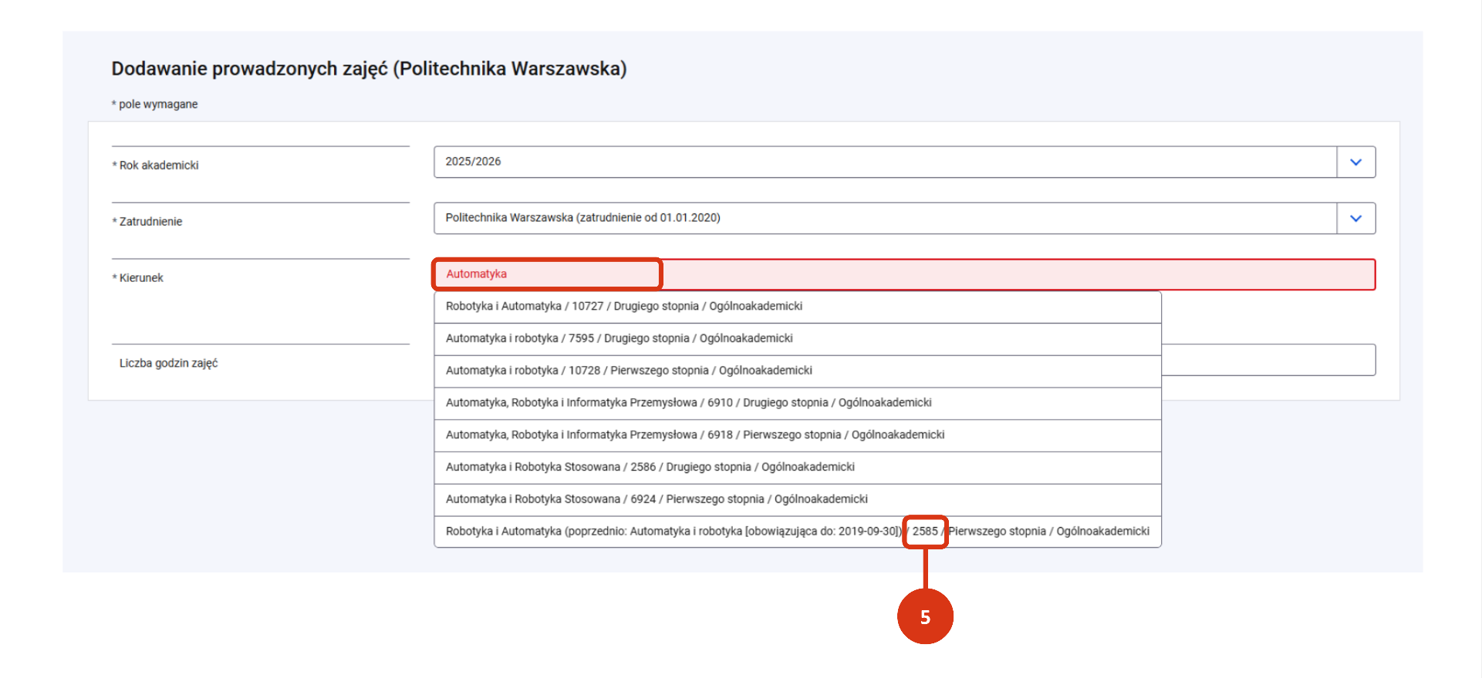Click the Rok akademicki label
The height and width of the screenshot is (678, 1482).
(159, 166)
